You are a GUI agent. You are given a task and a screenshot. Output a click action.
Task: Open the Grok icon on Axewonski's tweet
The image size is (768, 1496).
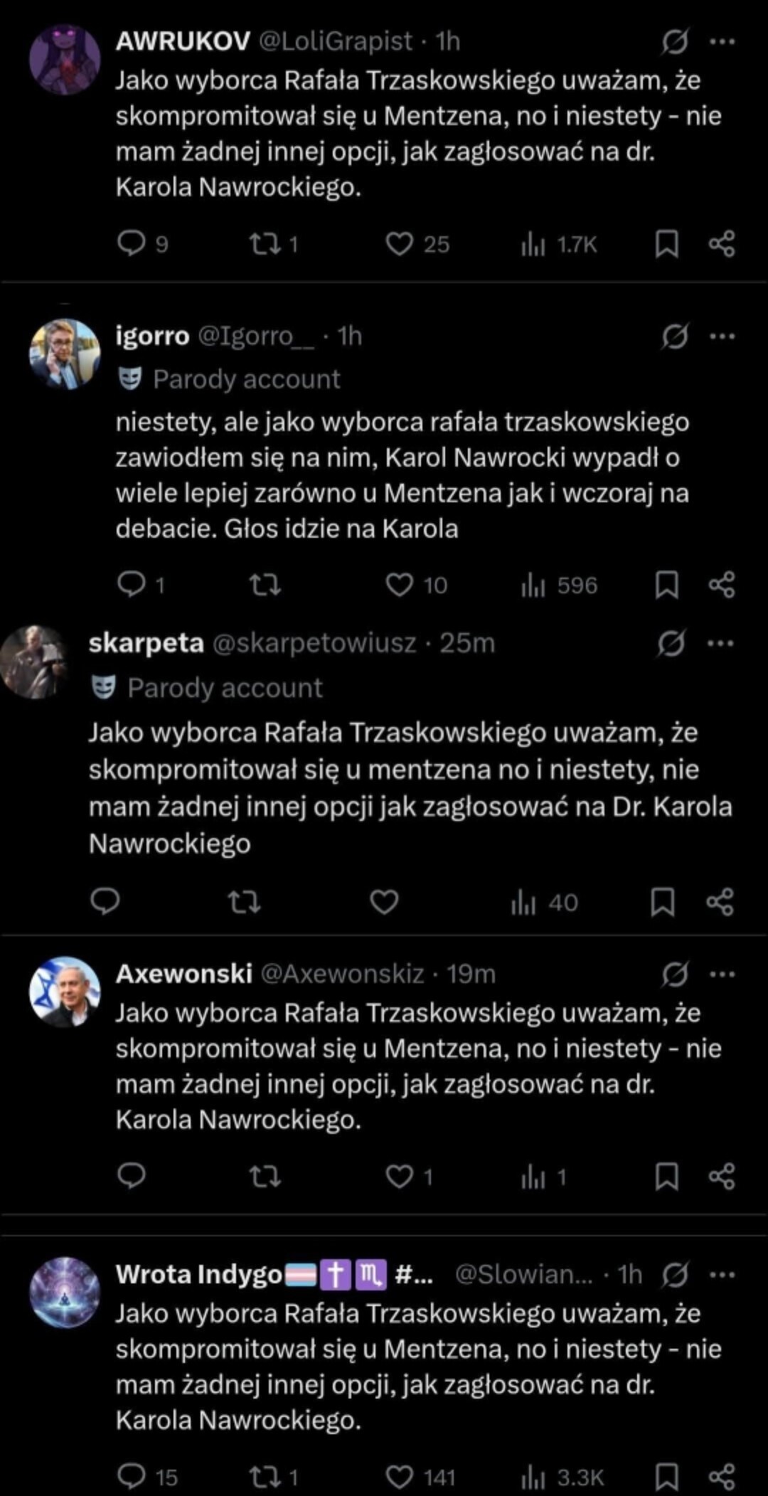674,974
